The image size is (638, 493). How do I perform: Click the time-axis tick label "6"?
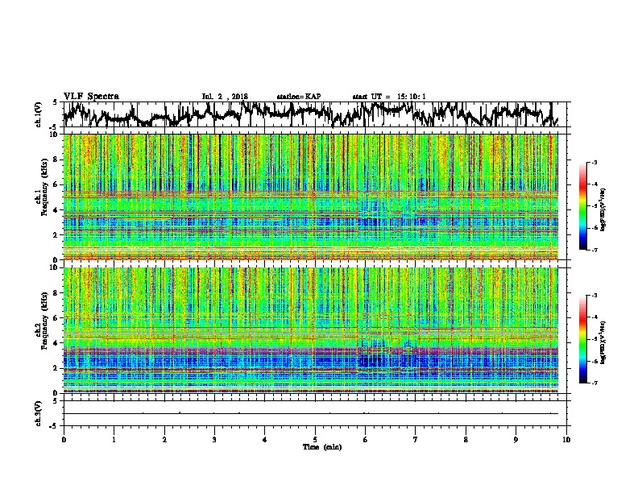click(366, 440)
